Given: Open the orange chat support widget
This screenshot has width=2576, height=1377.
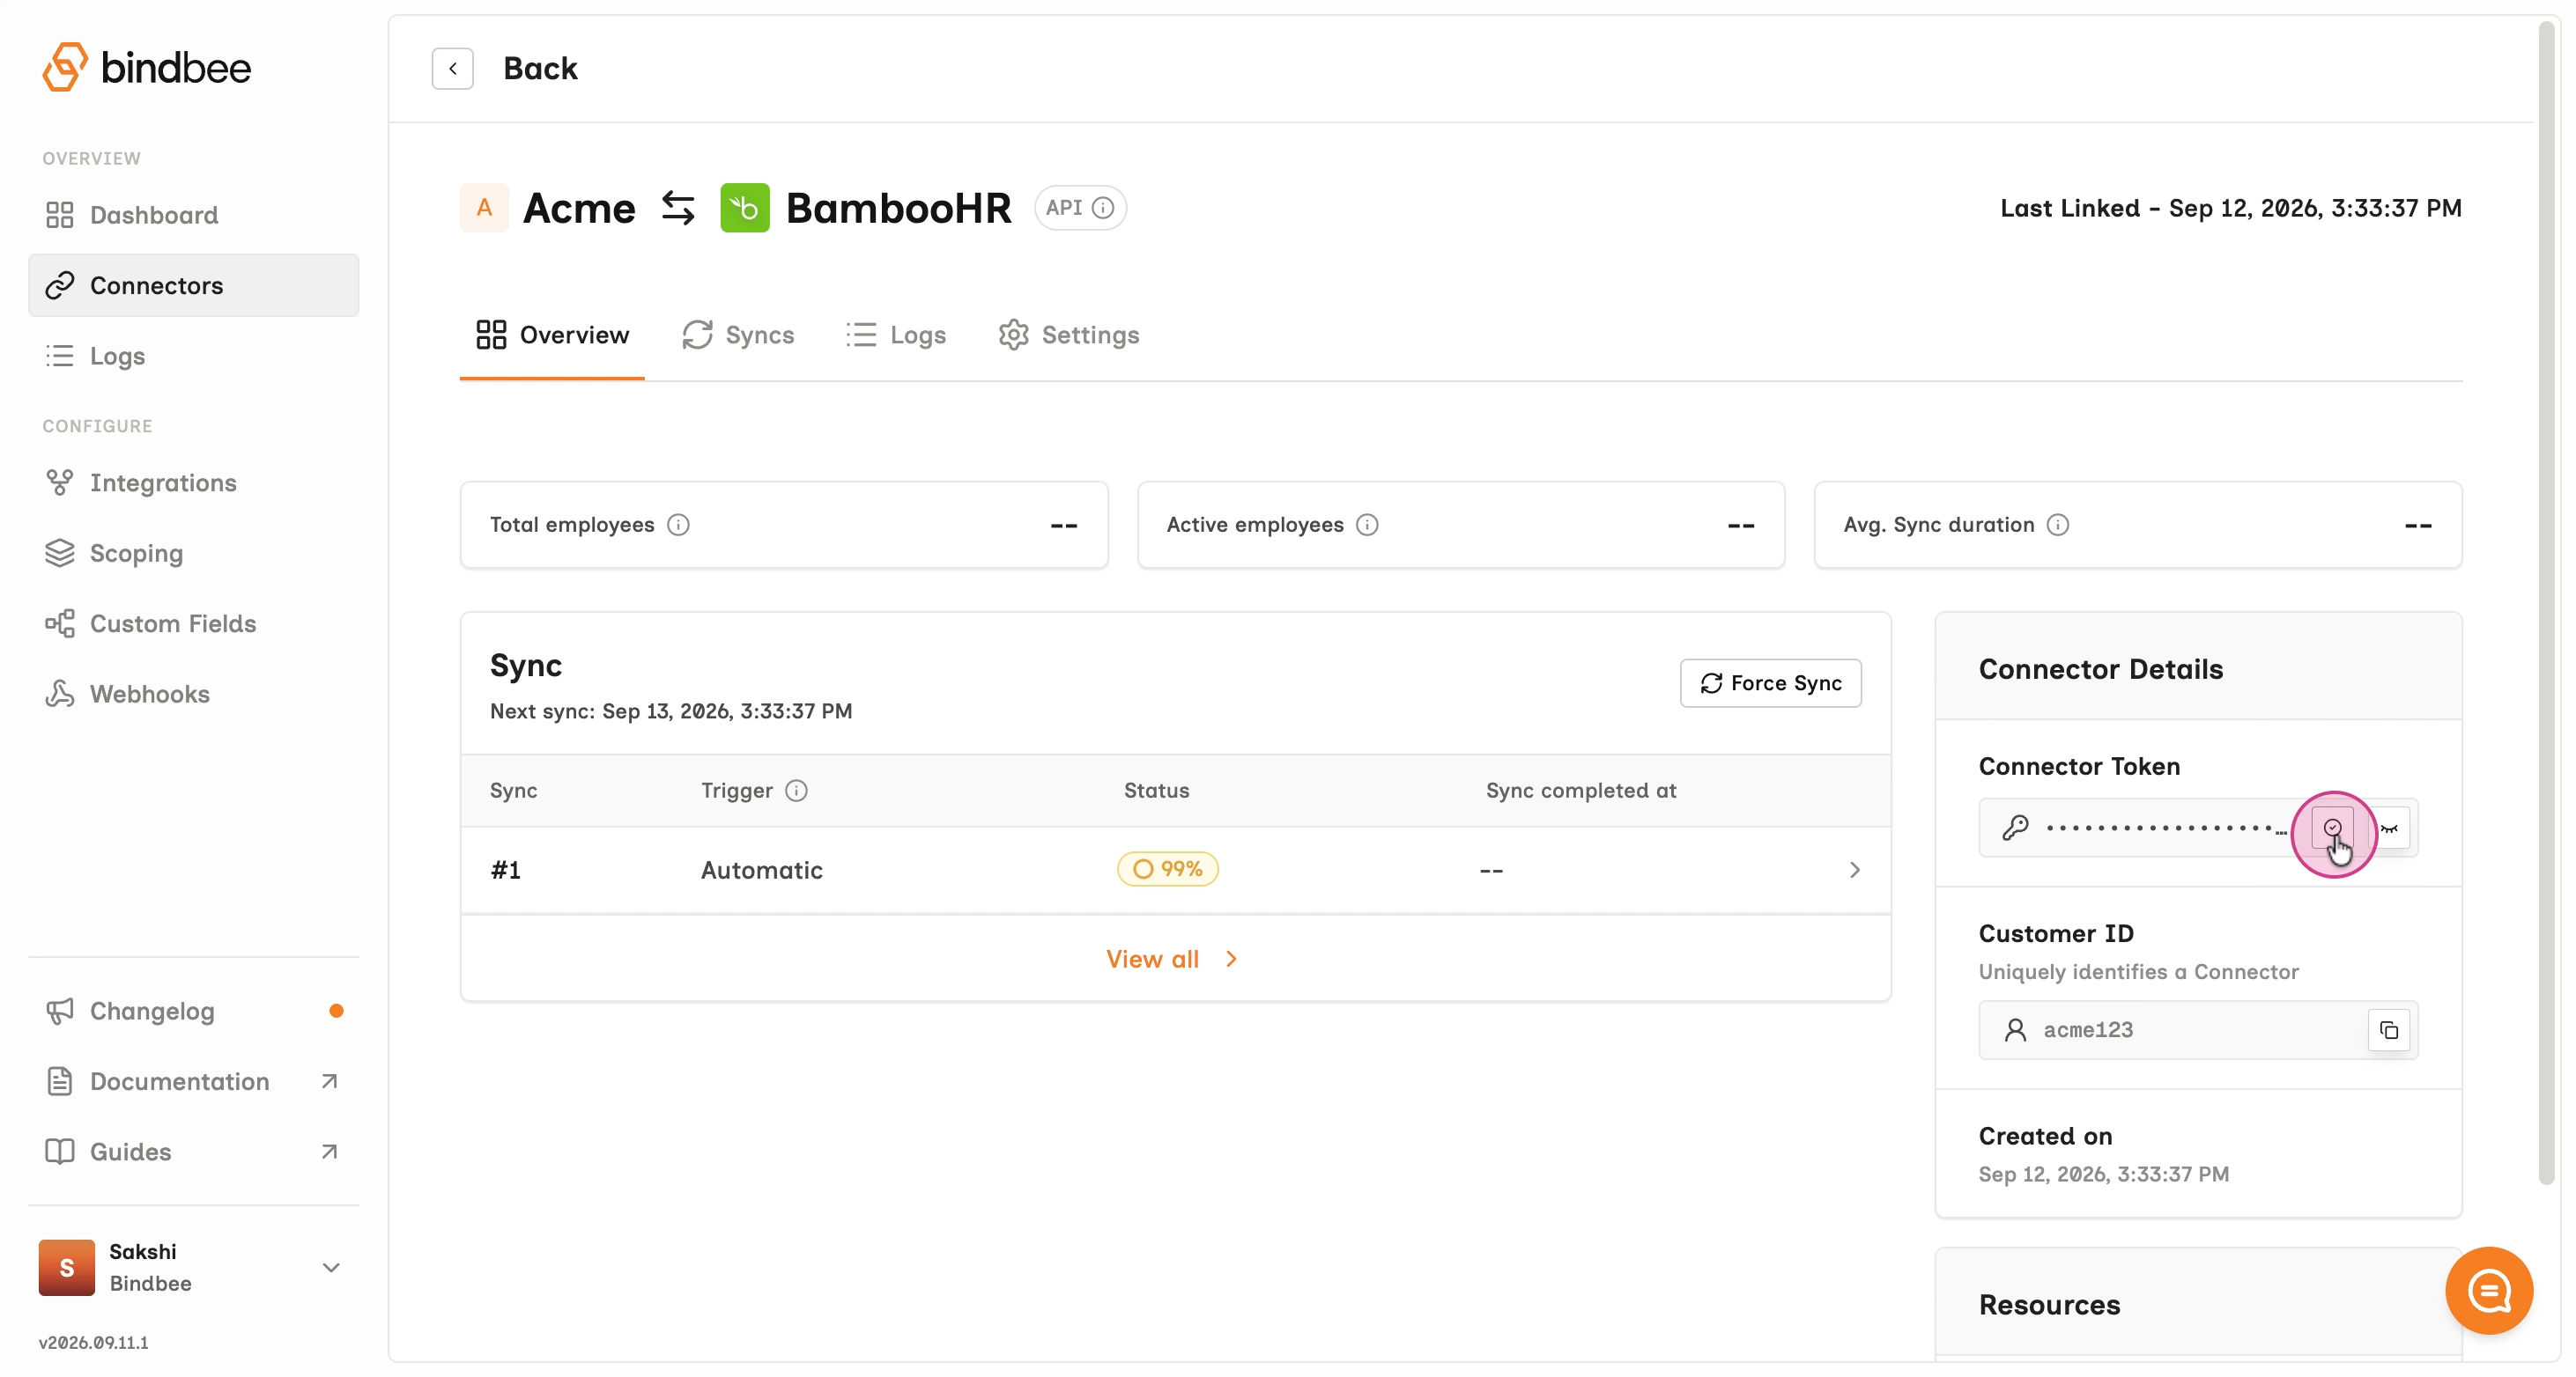Looking at the screenshot, I should pos(2489,1290).
